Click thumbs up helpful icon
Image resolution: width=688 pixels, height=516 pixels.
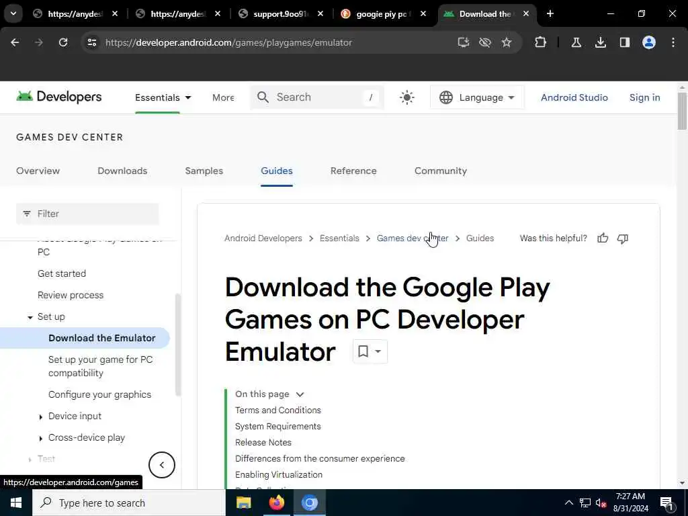point(603,239)
